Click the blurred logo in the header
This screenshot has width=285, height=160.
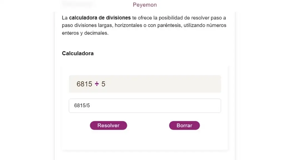(x=77, y=4)
